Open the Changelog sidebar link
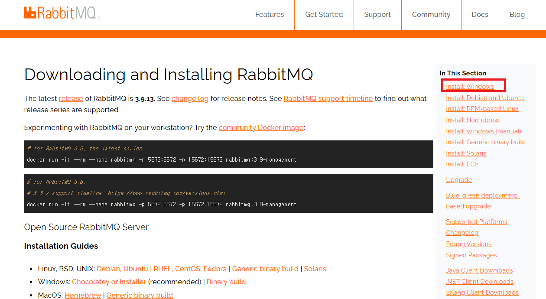Image resolution: width=546 pixels, height=299 pixels. [x=462, y=233]
